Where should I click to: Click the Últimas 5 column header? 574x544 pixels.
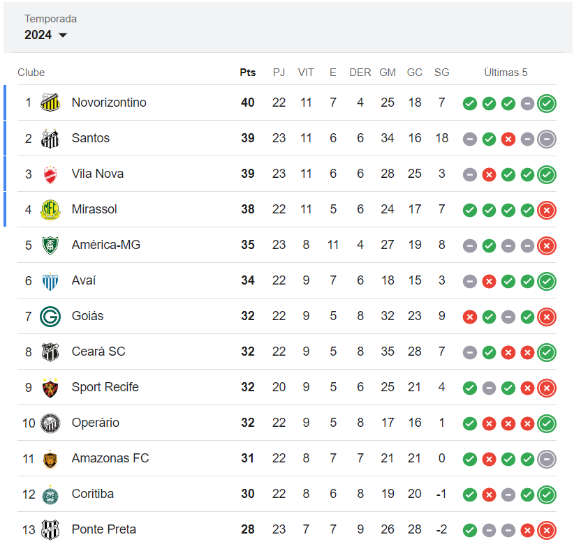(506, 73)
